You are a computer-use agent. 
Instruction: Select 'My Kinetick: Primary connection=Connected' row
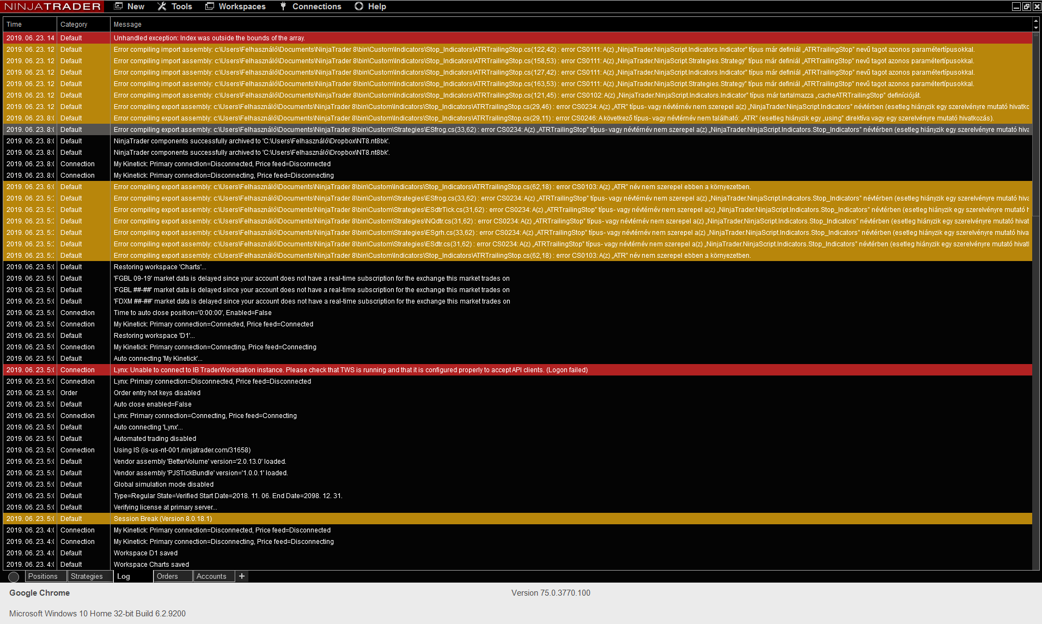pyautogui.click(x=517, y=324)
